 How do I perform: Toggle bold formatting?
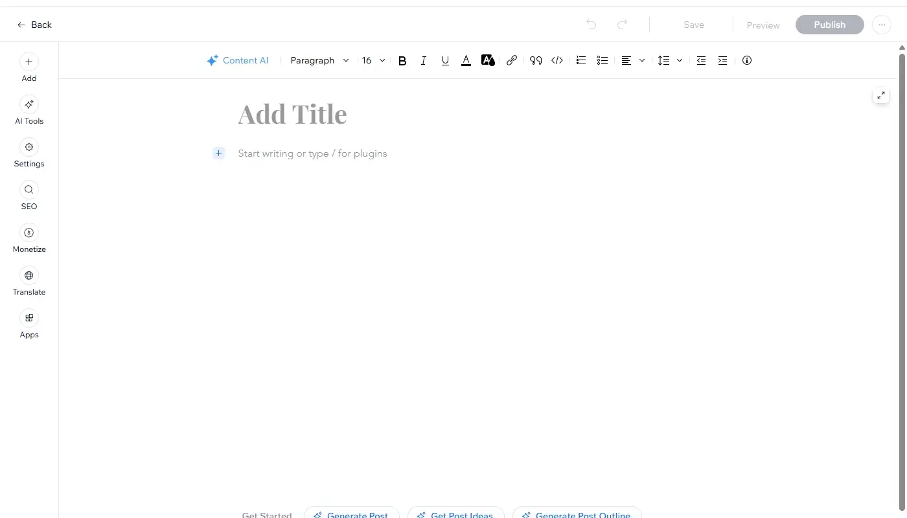click(x=402, y=60)
